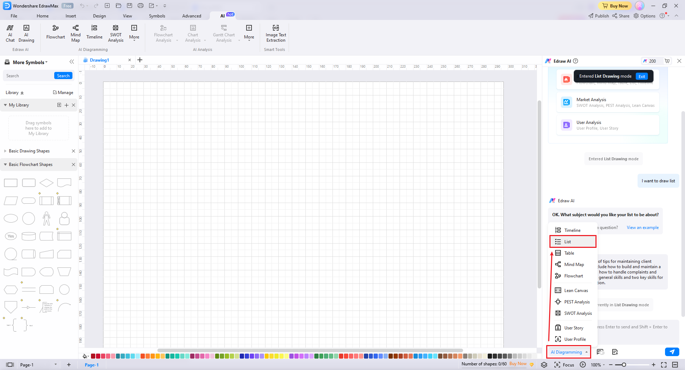Launch AI Mind Map generator
Viewport: 685px width, 370px height.
pyautogui.click(x=76, y=33)
